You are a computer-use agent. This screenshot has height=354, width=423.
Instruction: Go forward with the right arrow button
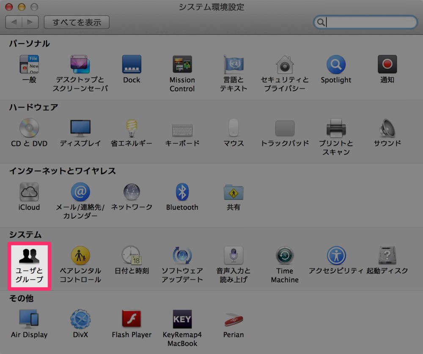(30, 22)
